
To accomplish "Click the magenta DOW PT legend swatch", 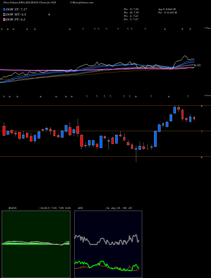I will point(4,19).
